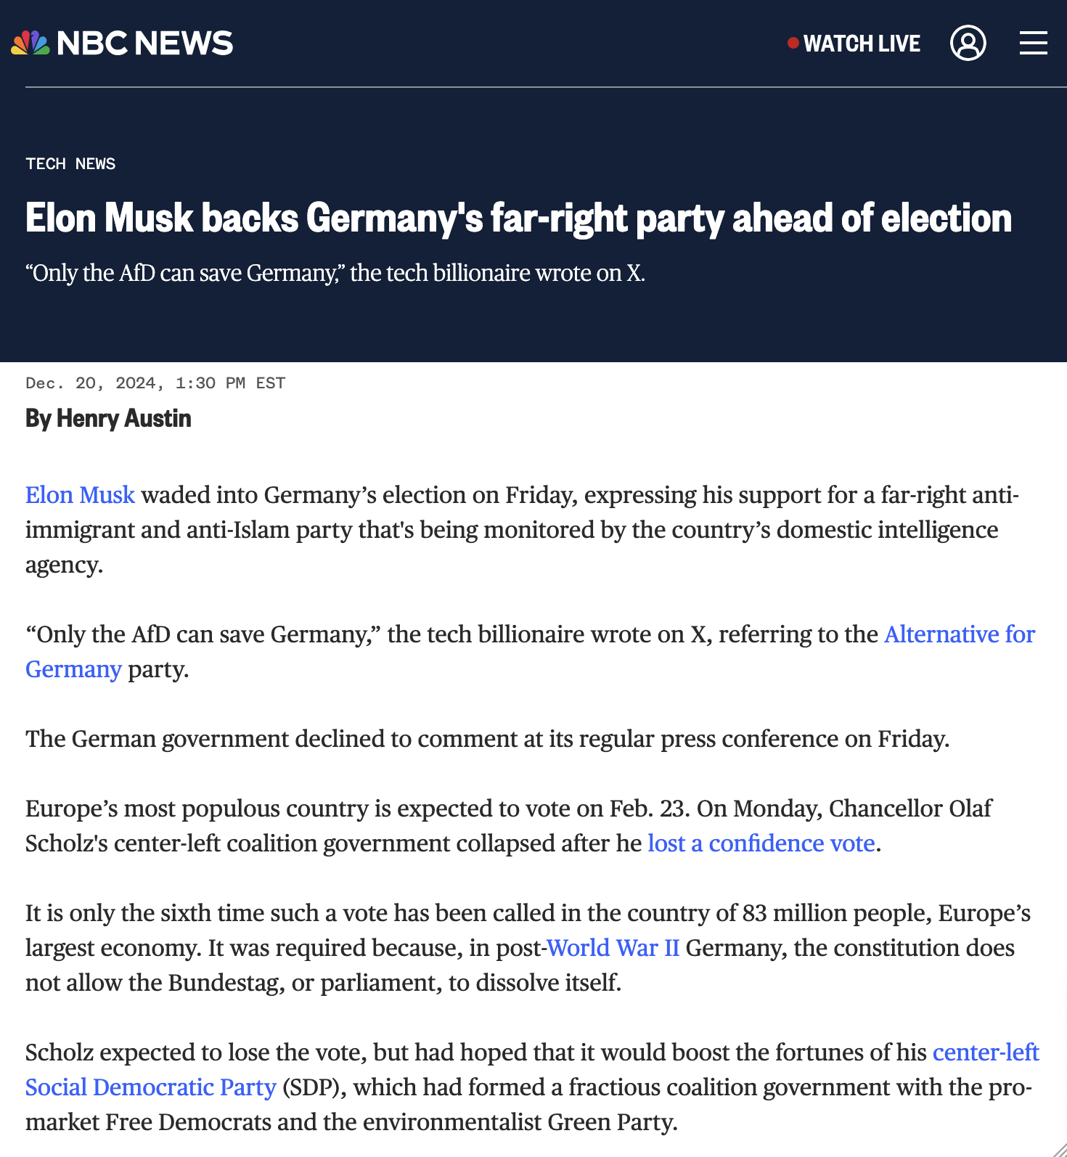Follow the Elon Musk hyperlink
This screenshot has height=1157, width=1067.
[80, 494]
